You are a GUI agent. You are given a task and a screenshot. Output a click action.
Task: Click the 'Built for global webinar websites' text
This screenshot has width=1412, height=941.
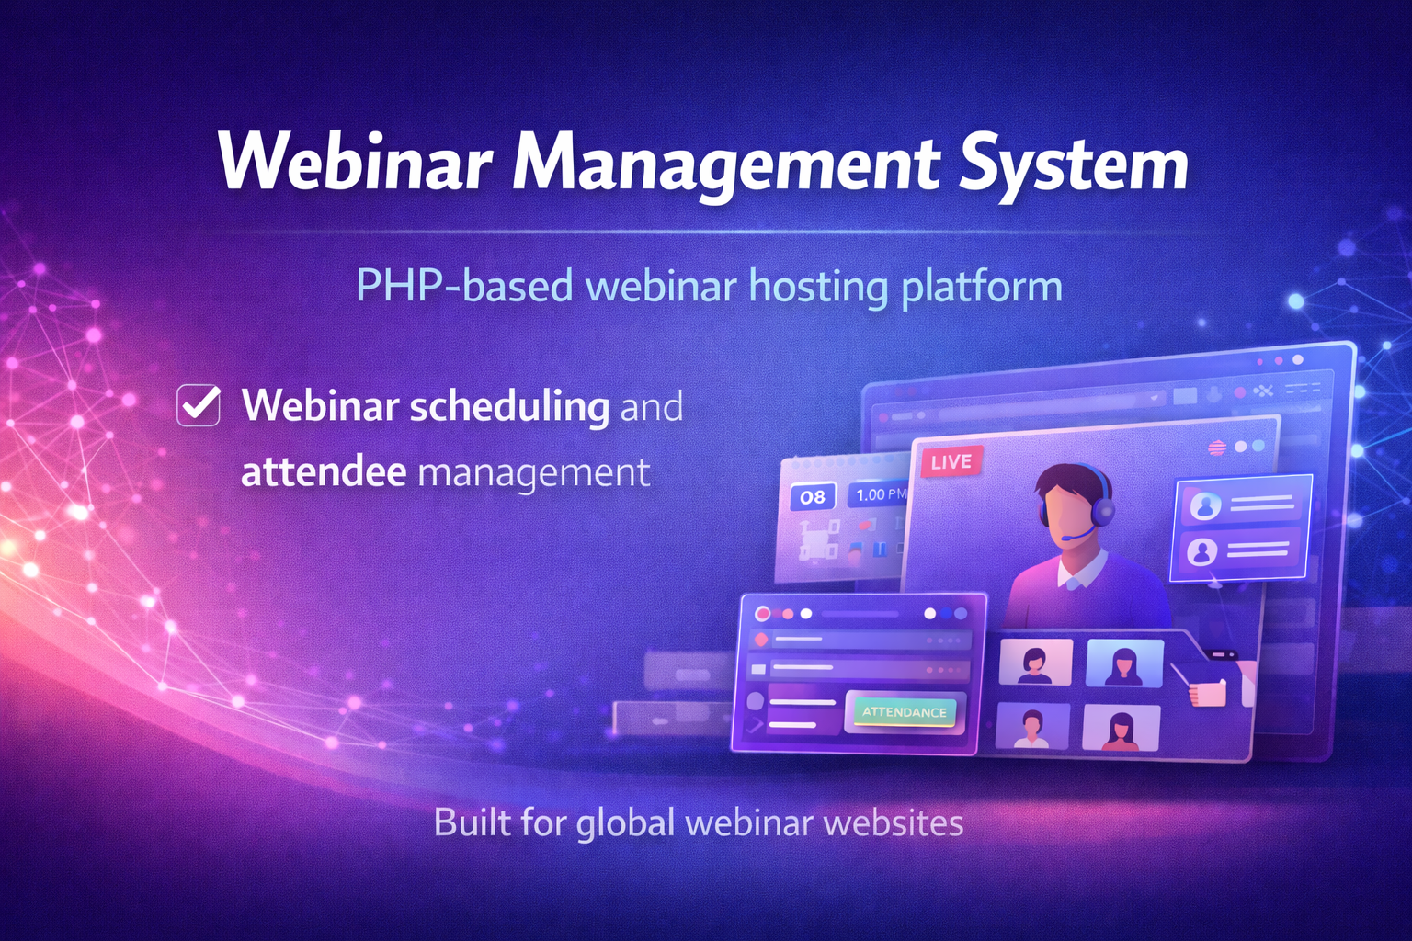click(x=698, y=822)
